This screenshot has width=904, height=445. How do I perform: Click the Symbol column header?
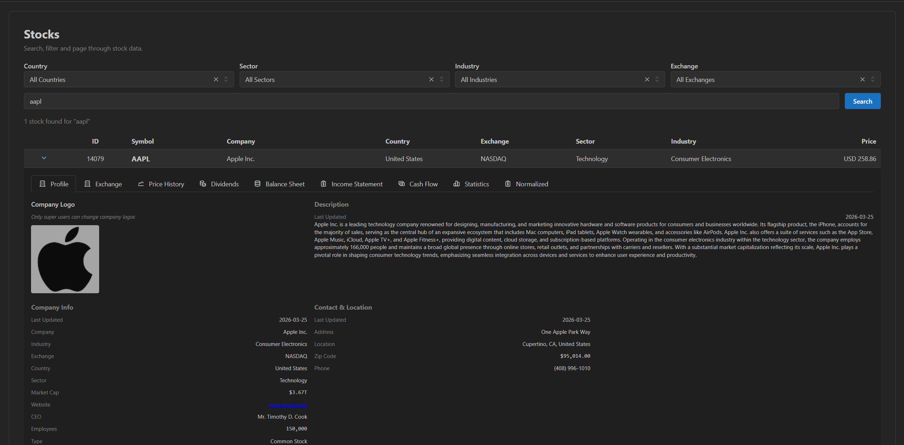click(x=143, y=141)
